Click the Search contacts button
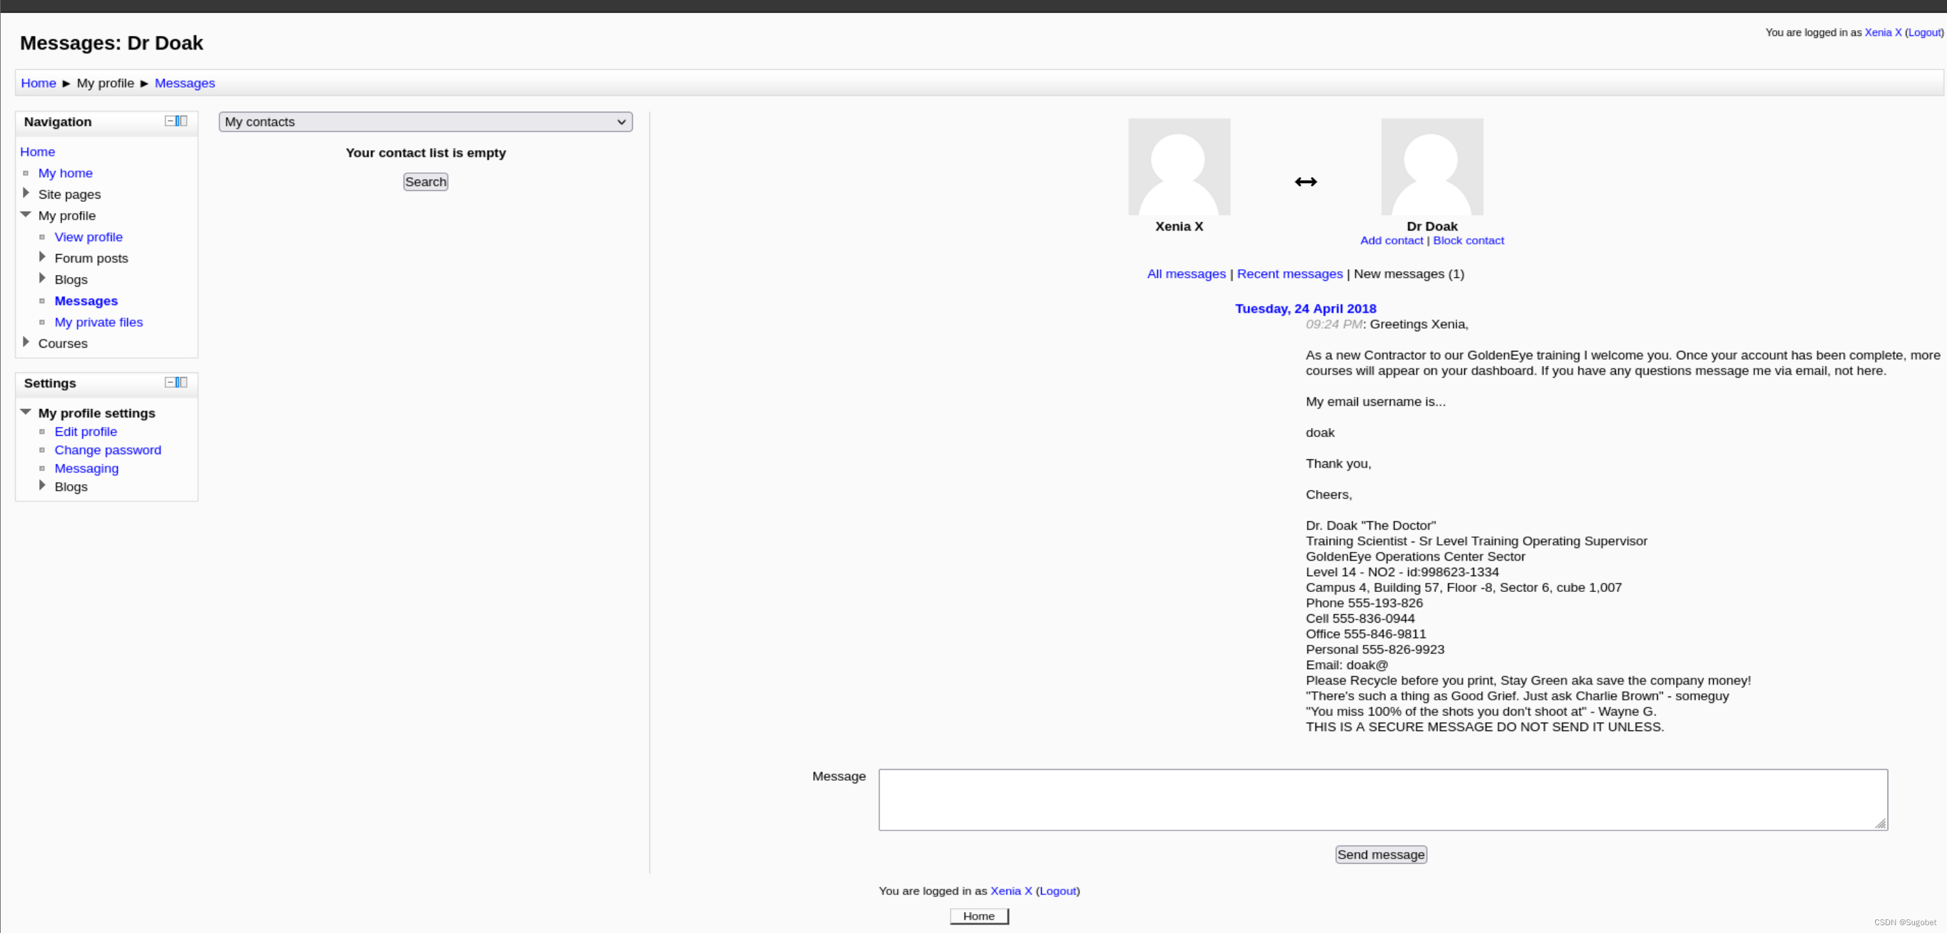1947x933 pixels. 425,182
